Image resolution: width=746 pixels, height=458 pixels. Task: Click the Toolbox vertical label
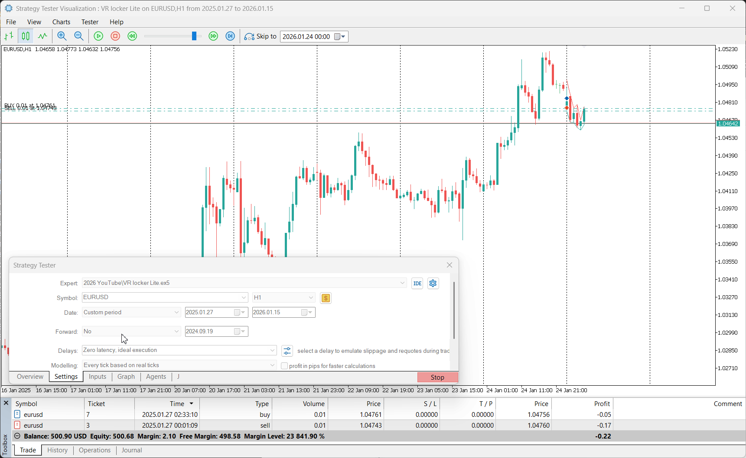[5, 445]
